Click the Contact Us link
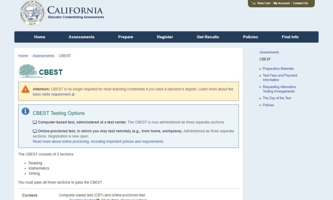333x200 pixels. (x=300, y=3)
